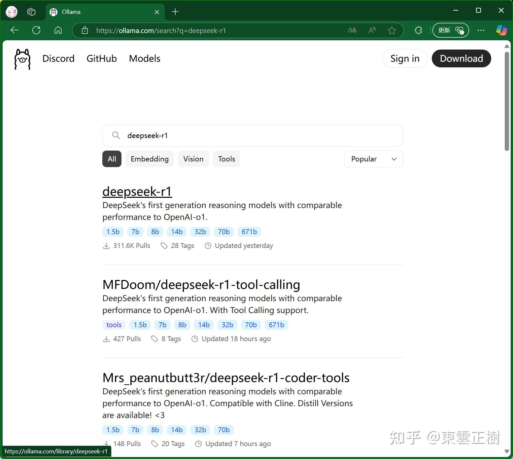Click the Download button
The height and width of the screenshot is (459, 513).
click(461, 58)
